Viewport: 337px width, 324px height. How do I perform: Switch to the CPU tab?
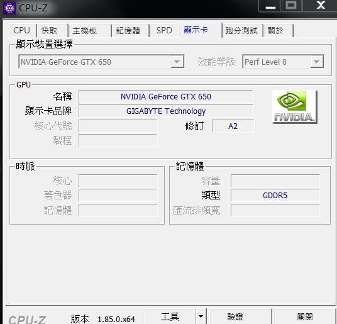(21, 30)
